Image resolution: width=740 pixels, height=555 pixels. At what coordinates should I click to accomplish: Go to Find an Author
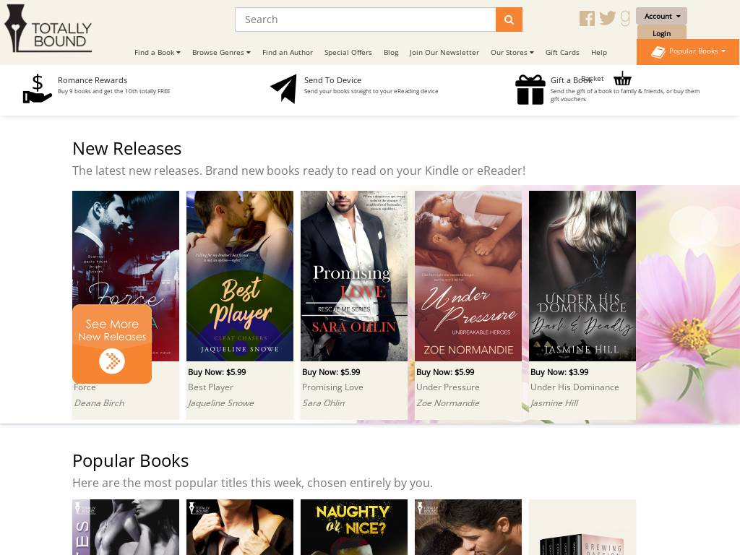tap(288, 52)
